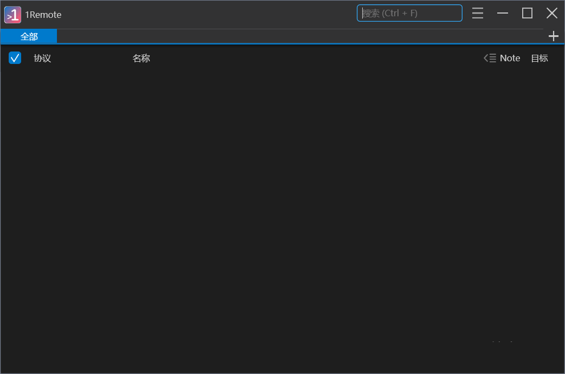Minimize the 1Remote window
The height and width of the screenshot is (374, 565).
502,13
